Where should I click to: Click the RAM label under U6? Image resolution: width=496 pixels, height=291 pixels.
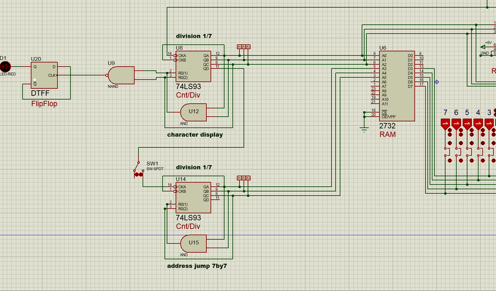pos(388,134)
